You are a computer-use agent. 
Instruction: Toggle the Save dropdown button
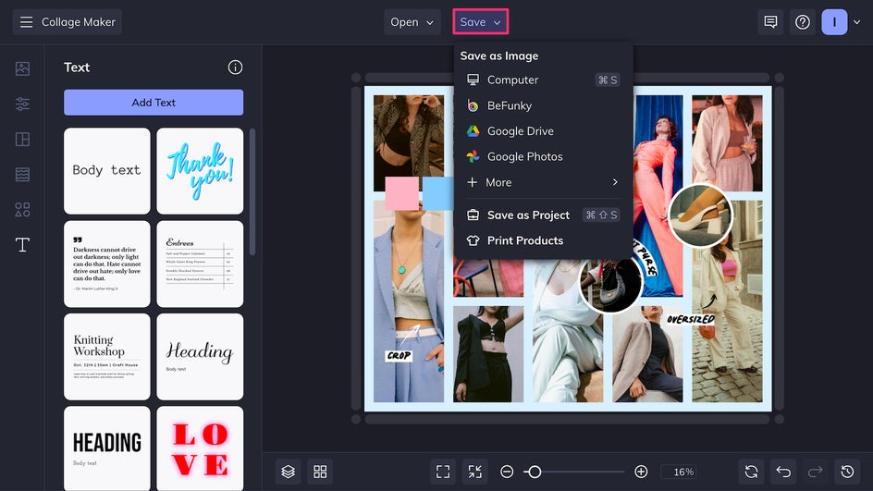(x=481, y=22)
